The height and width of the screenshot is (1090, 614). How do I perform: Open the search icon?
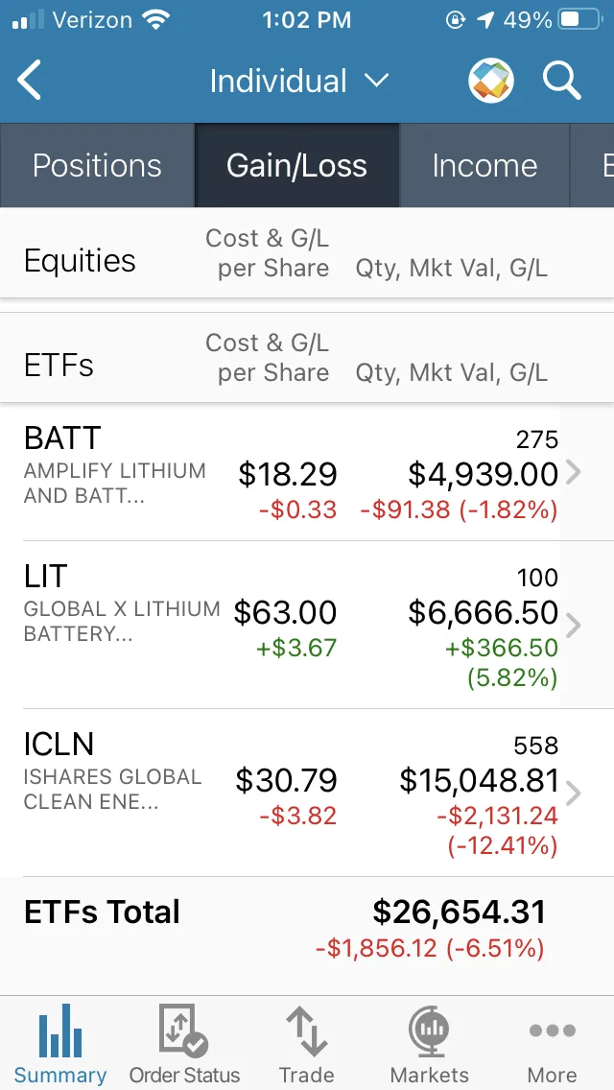[x=562, y=81]
